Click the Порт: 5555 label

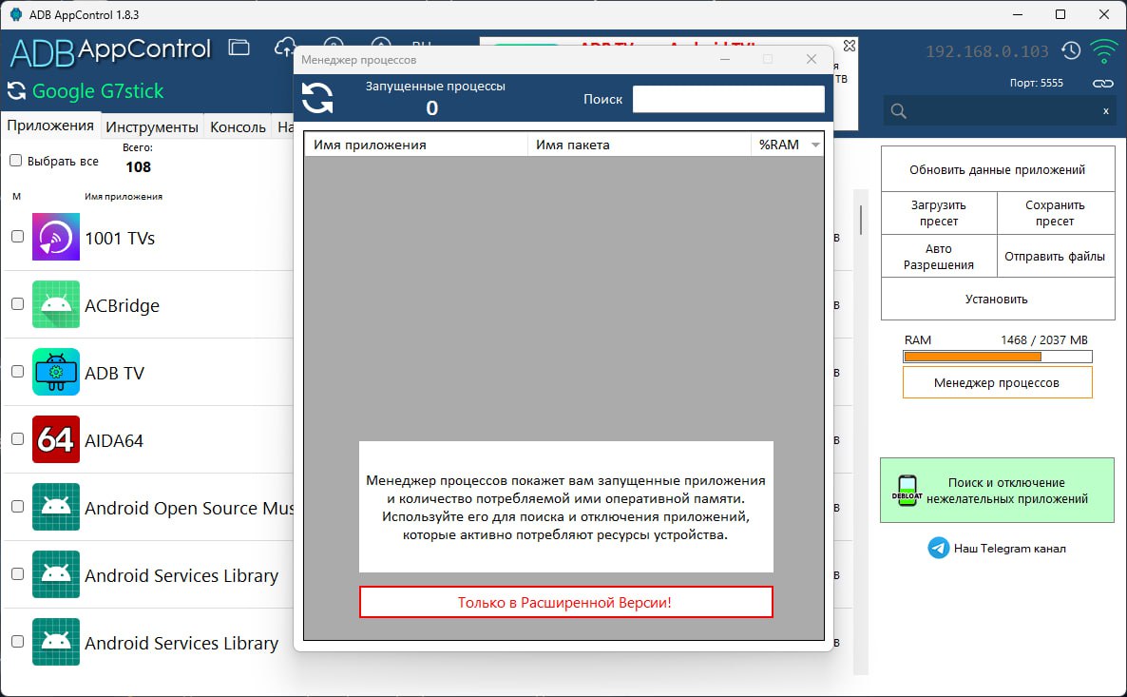click(1036, 83)
